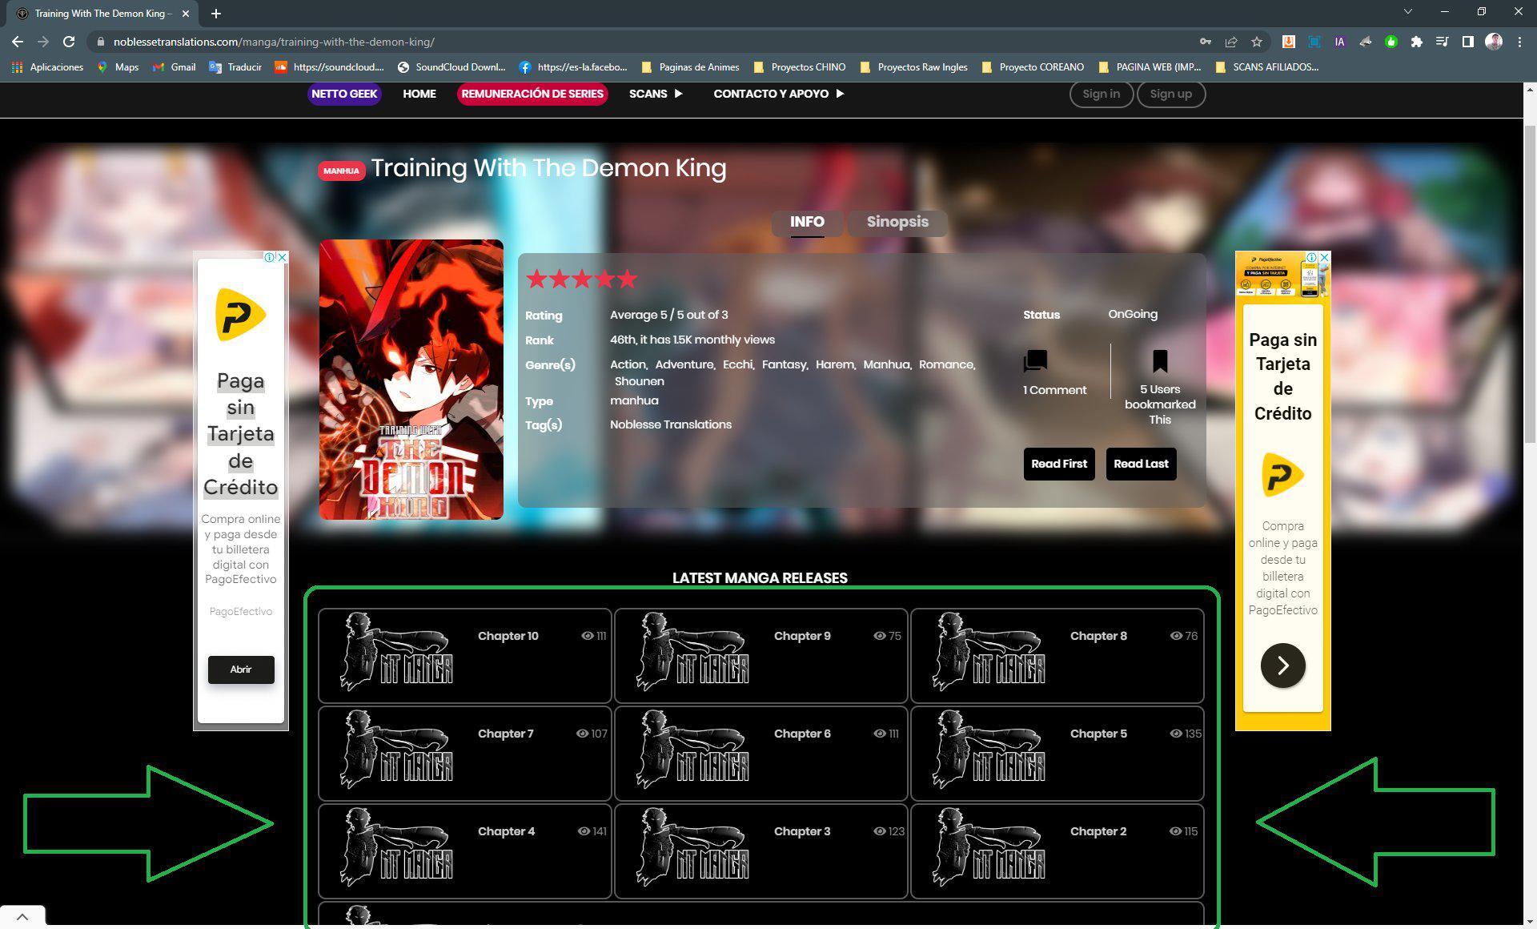
Task: Close the left PagoEfectivo ad
Action: 282,257
